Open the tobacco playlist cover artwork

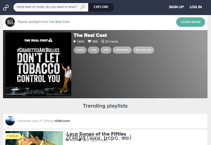click(38, 64)
